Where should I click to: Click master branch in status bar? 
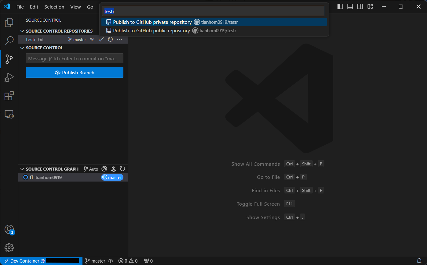click(95, 261)
